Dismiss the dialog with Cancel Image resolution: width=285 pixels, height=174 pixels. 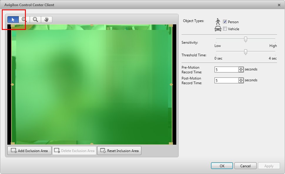pos(245,165)
